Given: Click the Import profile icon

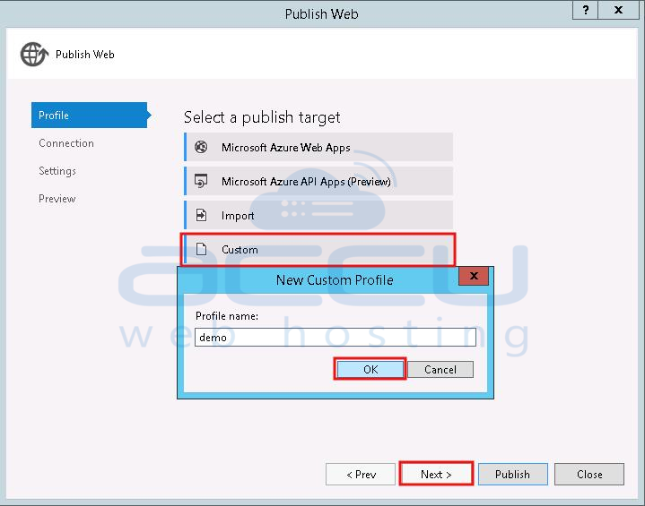Looking at the screenshot, I should coord(201,215).
